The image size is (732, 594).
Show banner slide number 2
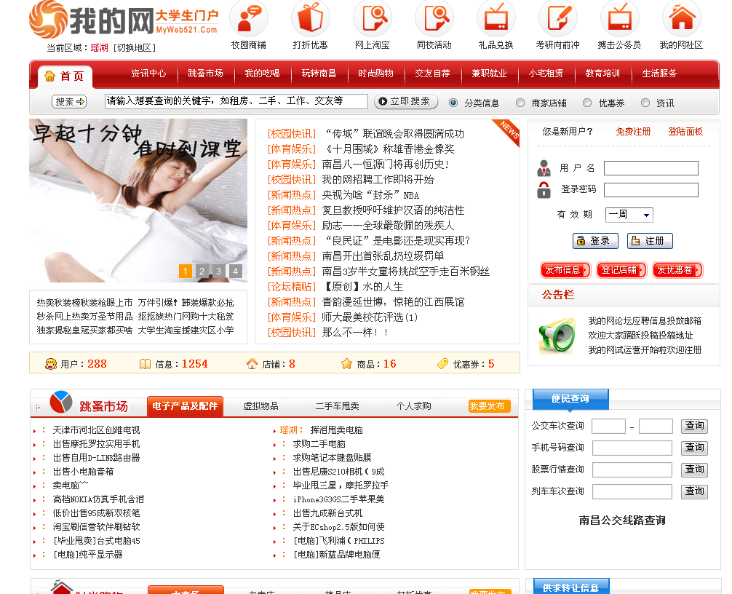(x=202, y=271)
